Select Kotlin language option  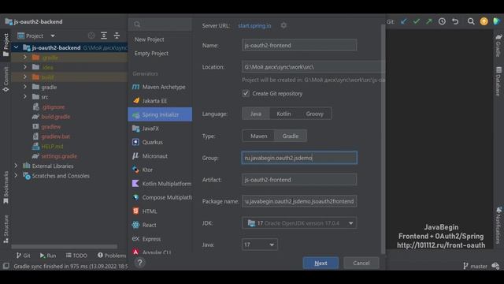click(x=283, y=114)
